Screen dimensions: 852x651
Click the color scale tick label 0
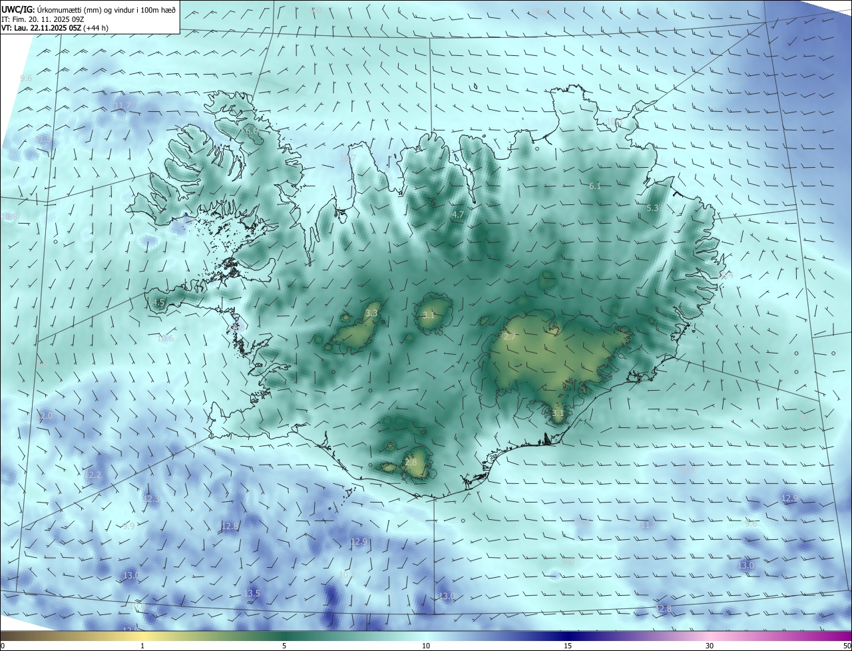tap(2, 646)
